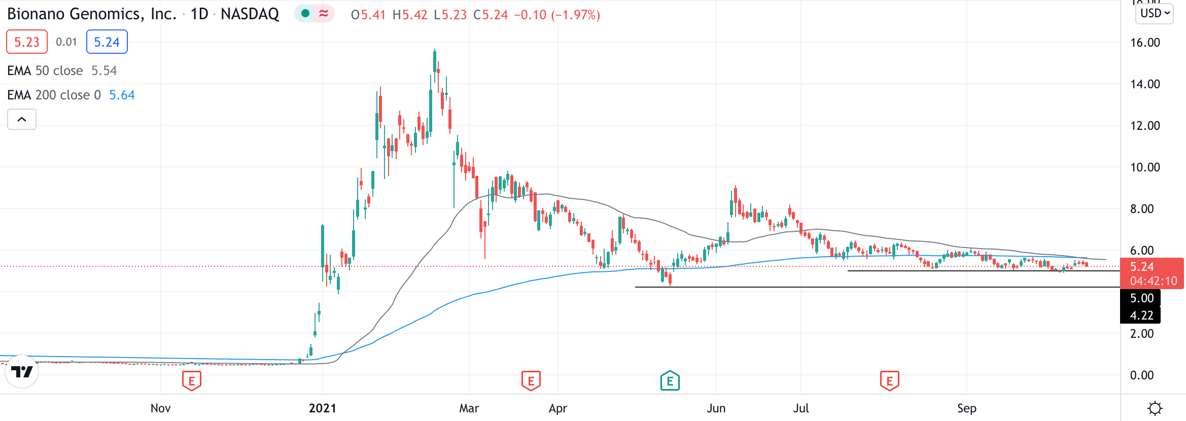
Task: Click the 0.01 spread value
Action: click(66, 42)
